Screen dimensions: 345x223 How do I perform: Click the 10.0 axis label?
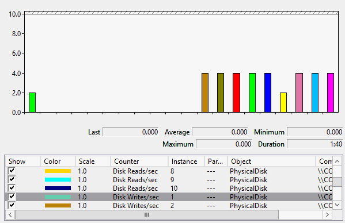(x=15, y=14)
